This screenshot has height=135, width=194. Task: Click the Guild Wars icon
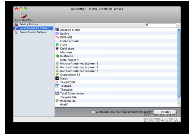(x=57, y=48)
